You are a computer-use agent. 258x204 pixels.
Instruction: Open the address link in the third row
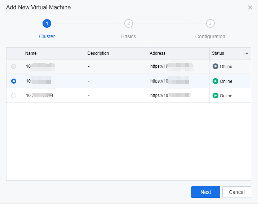point(170,96)
